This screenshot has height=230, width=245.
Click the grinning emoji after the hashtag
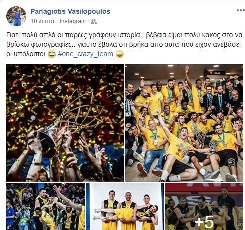[x=120, y=54]
